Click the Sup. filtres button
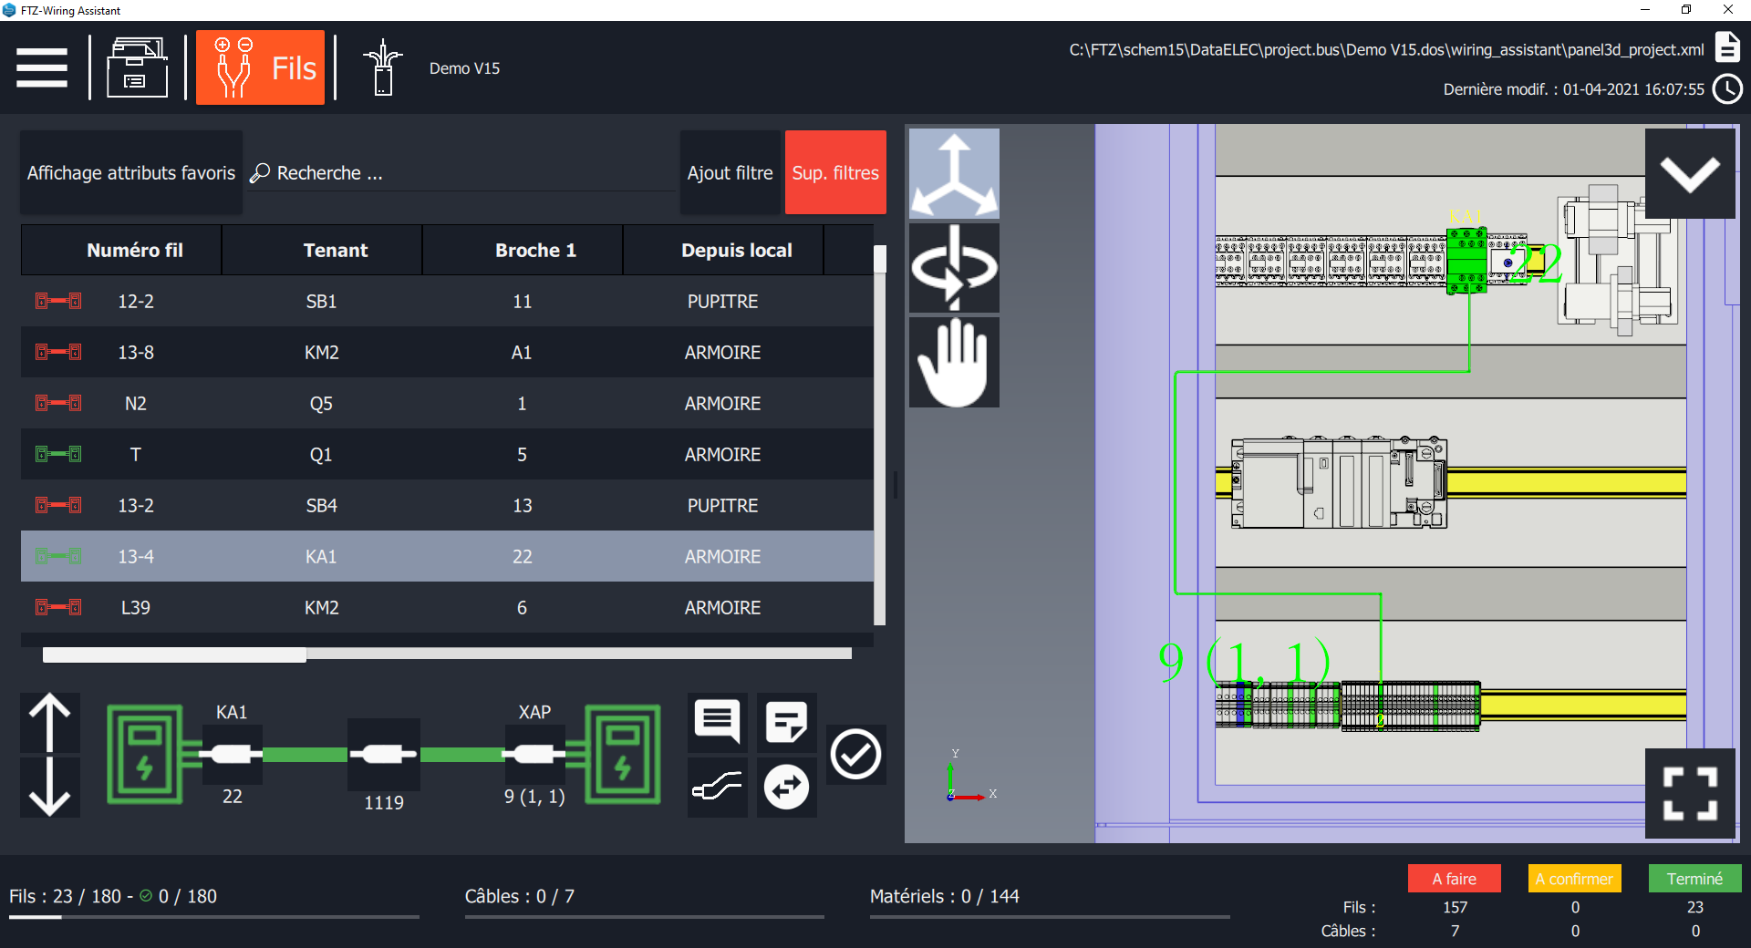Screen dimensions: 1751x948 [834, 172]
